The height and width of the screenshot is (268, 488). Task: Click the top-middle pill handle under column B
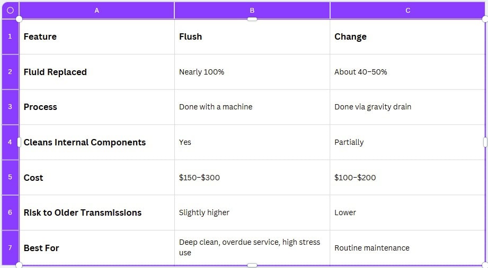tap(252, 19)
